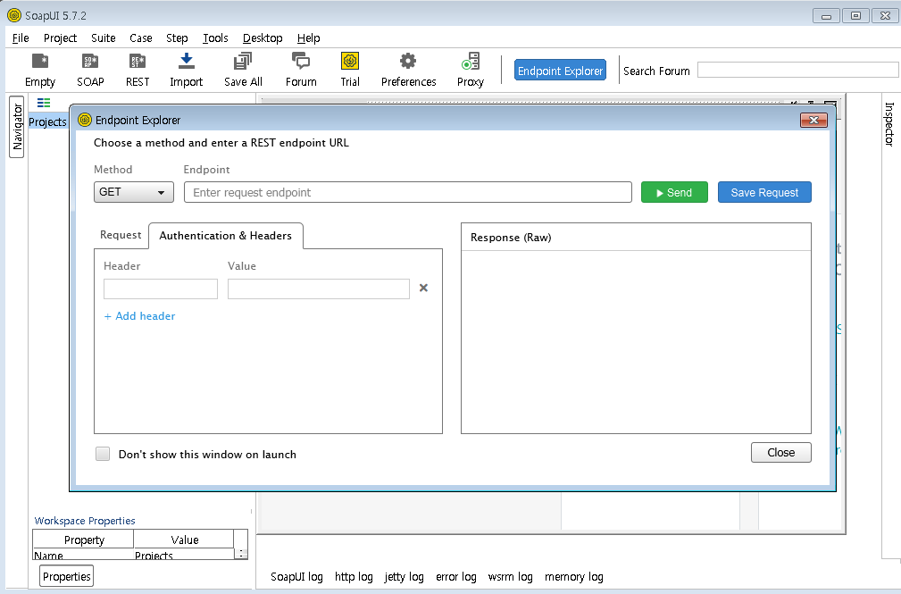
Task: Enable "Don't show this window on launch"
Action: pyautogui.click(x=103, y=454)
